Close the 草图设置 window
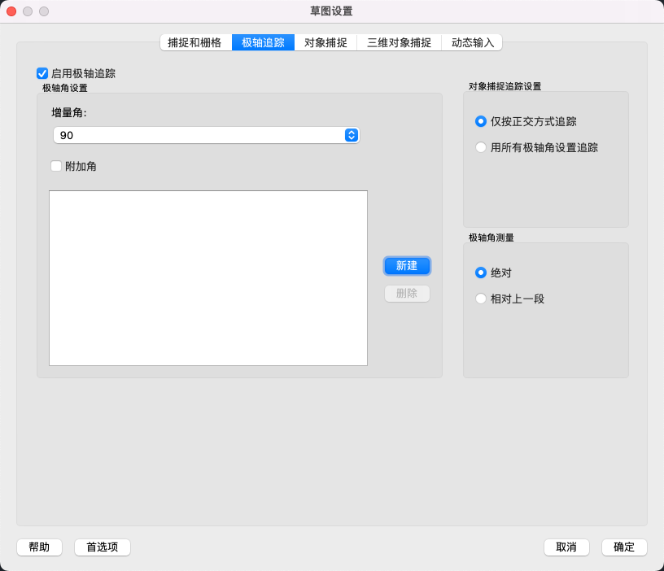The image size is (664, 571). pos(11,11)
